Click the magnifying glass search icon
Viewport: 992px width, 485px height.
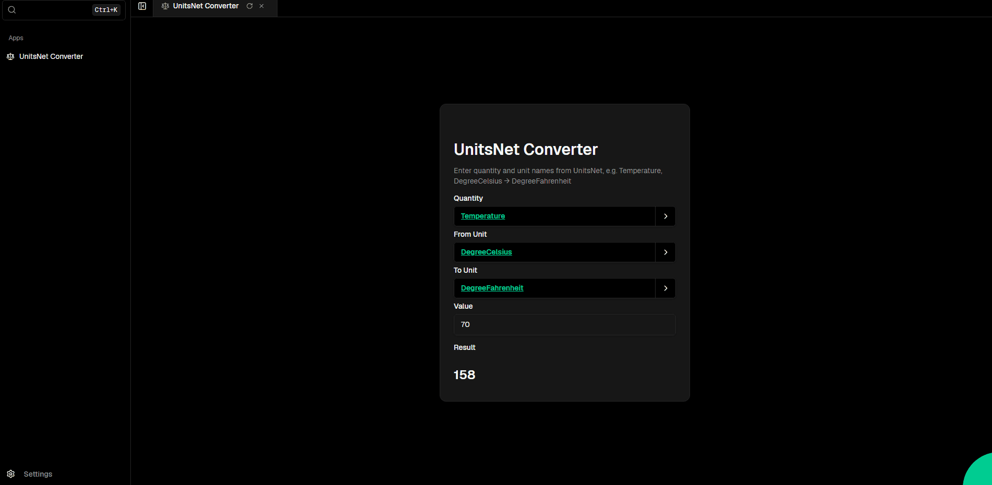11,9
